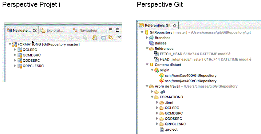Click the origin remote icon
The height and width of the screenshot is (134, 261).
(157, 70)
